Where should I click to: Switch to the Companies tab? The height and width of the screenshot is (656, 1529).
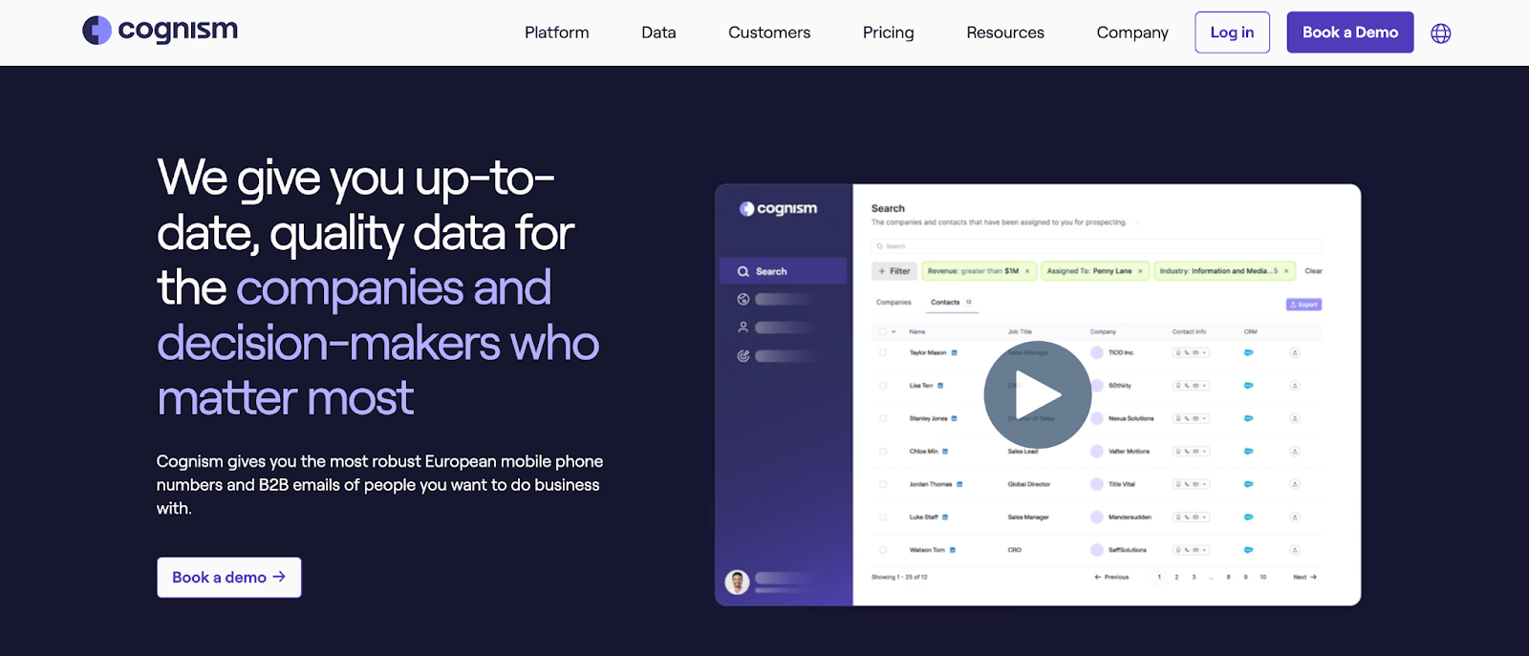coord(894,303)
